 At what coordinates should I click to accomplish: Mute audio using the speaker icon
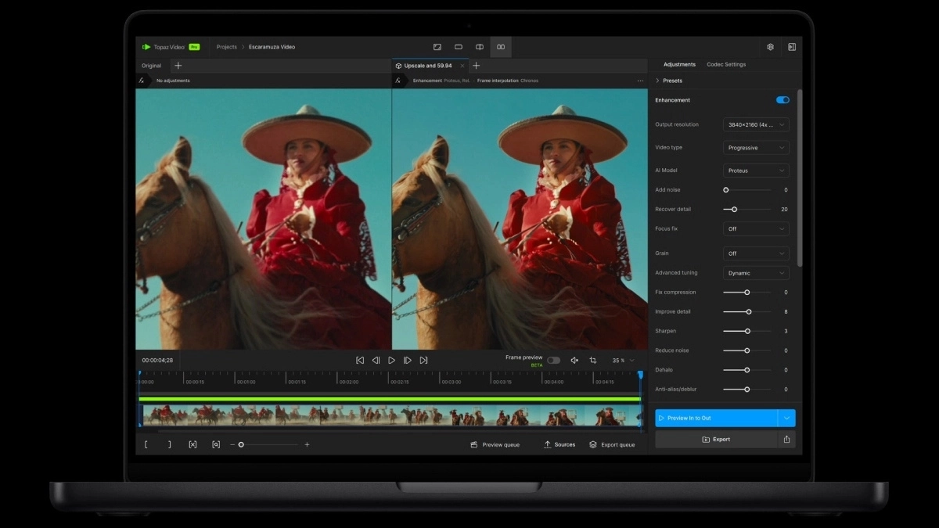[x=574, y=360]
